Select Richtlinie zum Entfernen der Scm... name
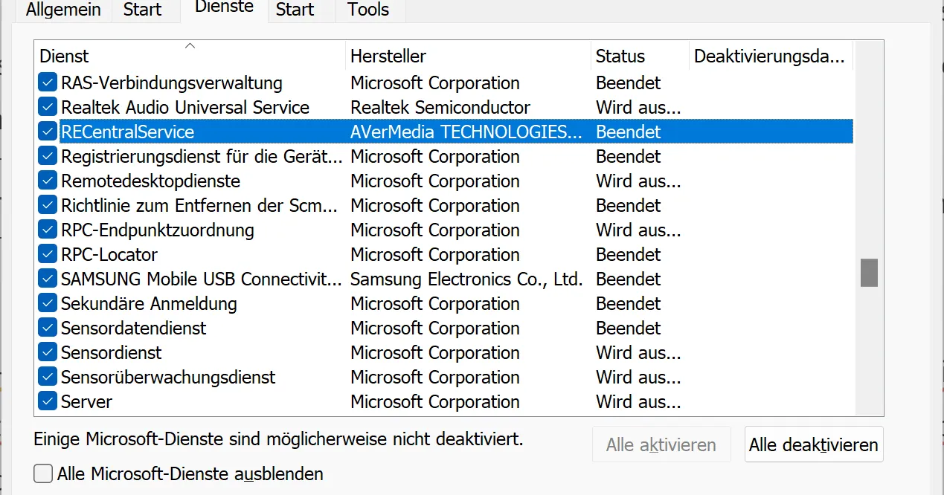 (199, 205)
